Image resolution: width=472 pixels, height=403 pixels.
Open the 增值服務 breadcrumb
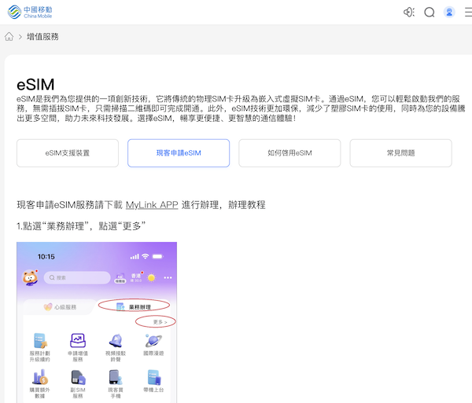pyautogui.click(x=42, y=37)
